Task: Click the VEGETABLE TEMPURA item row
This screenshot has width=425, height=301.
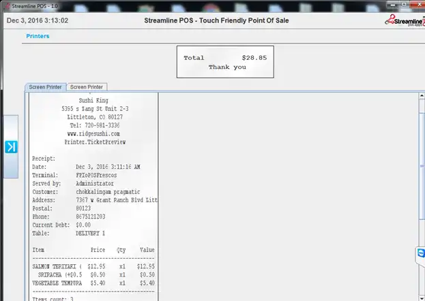Action: click(x=93, y=283)
